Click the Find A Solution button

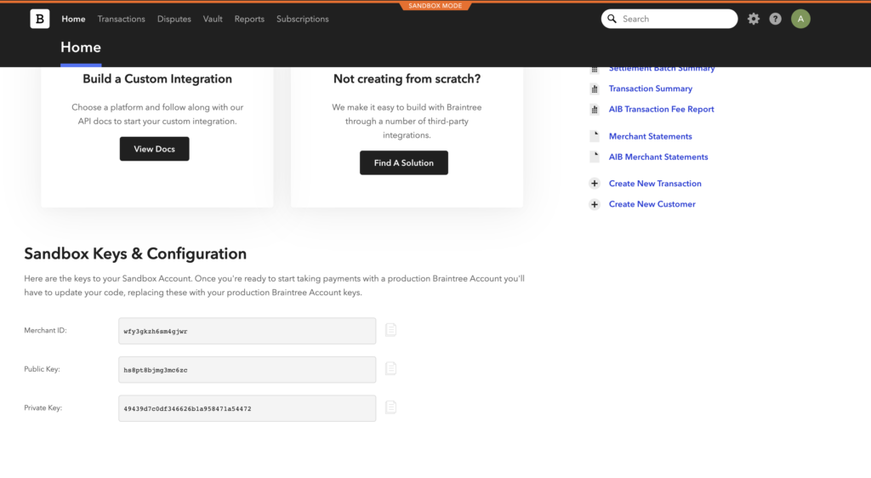[403, 162]
